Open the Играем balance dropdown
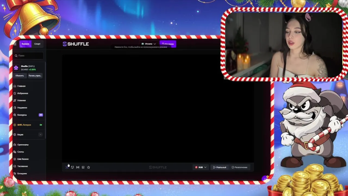 (149, 44)
